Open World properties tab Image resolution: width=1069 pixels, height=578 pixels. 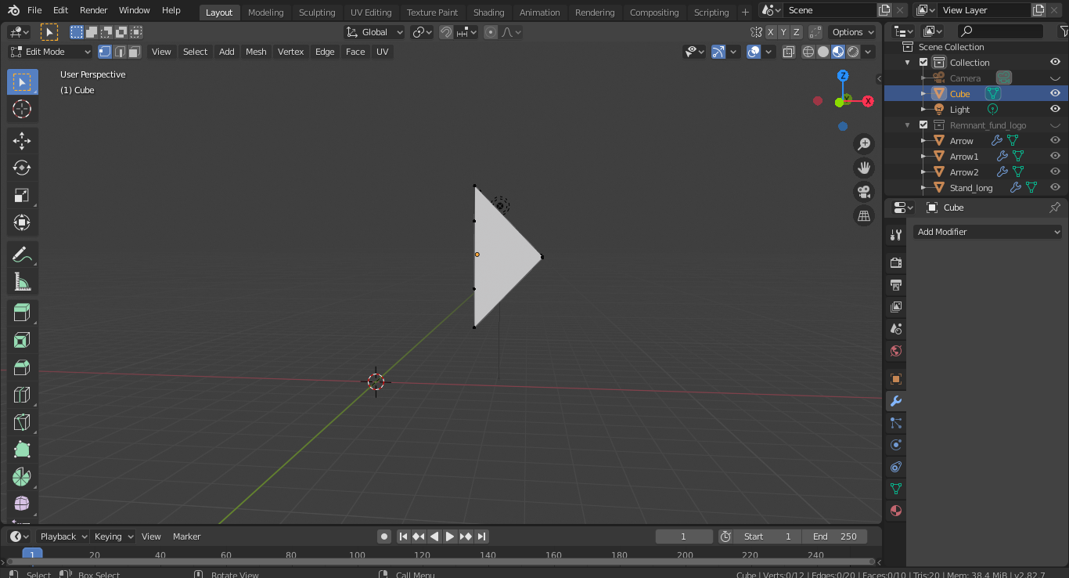click(x=896, y=351)
